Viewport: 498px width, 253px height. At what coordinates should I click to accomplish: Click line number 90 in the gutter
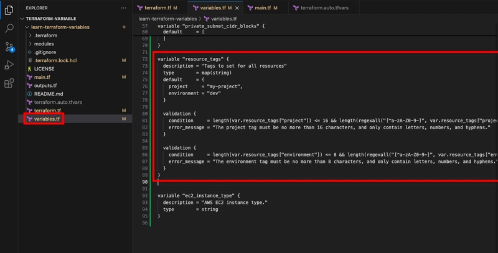145,182
